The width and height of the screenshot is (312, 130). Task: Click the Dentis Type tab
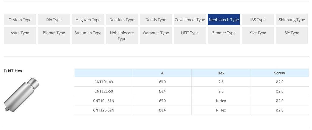click(156, 20)
